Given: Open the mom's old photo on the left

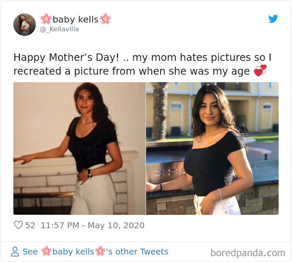Looking at the screenshot, I should [80, 148].
